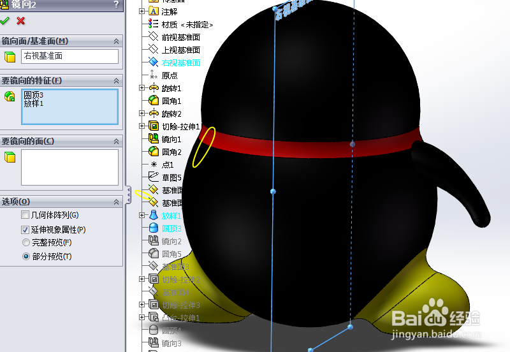Screen dimensions: 510x352
Task: Expand the 放样1 tree node
Action: tap(142, 215)
